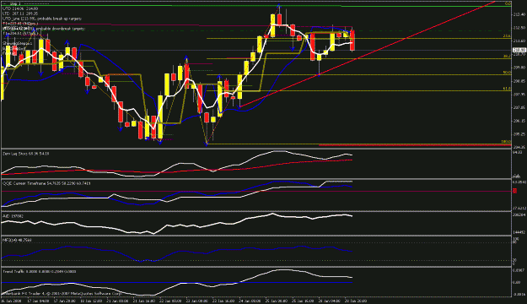Click the red level marker on QQE scale
The image size is (527, 304).
tap(515, 191)
